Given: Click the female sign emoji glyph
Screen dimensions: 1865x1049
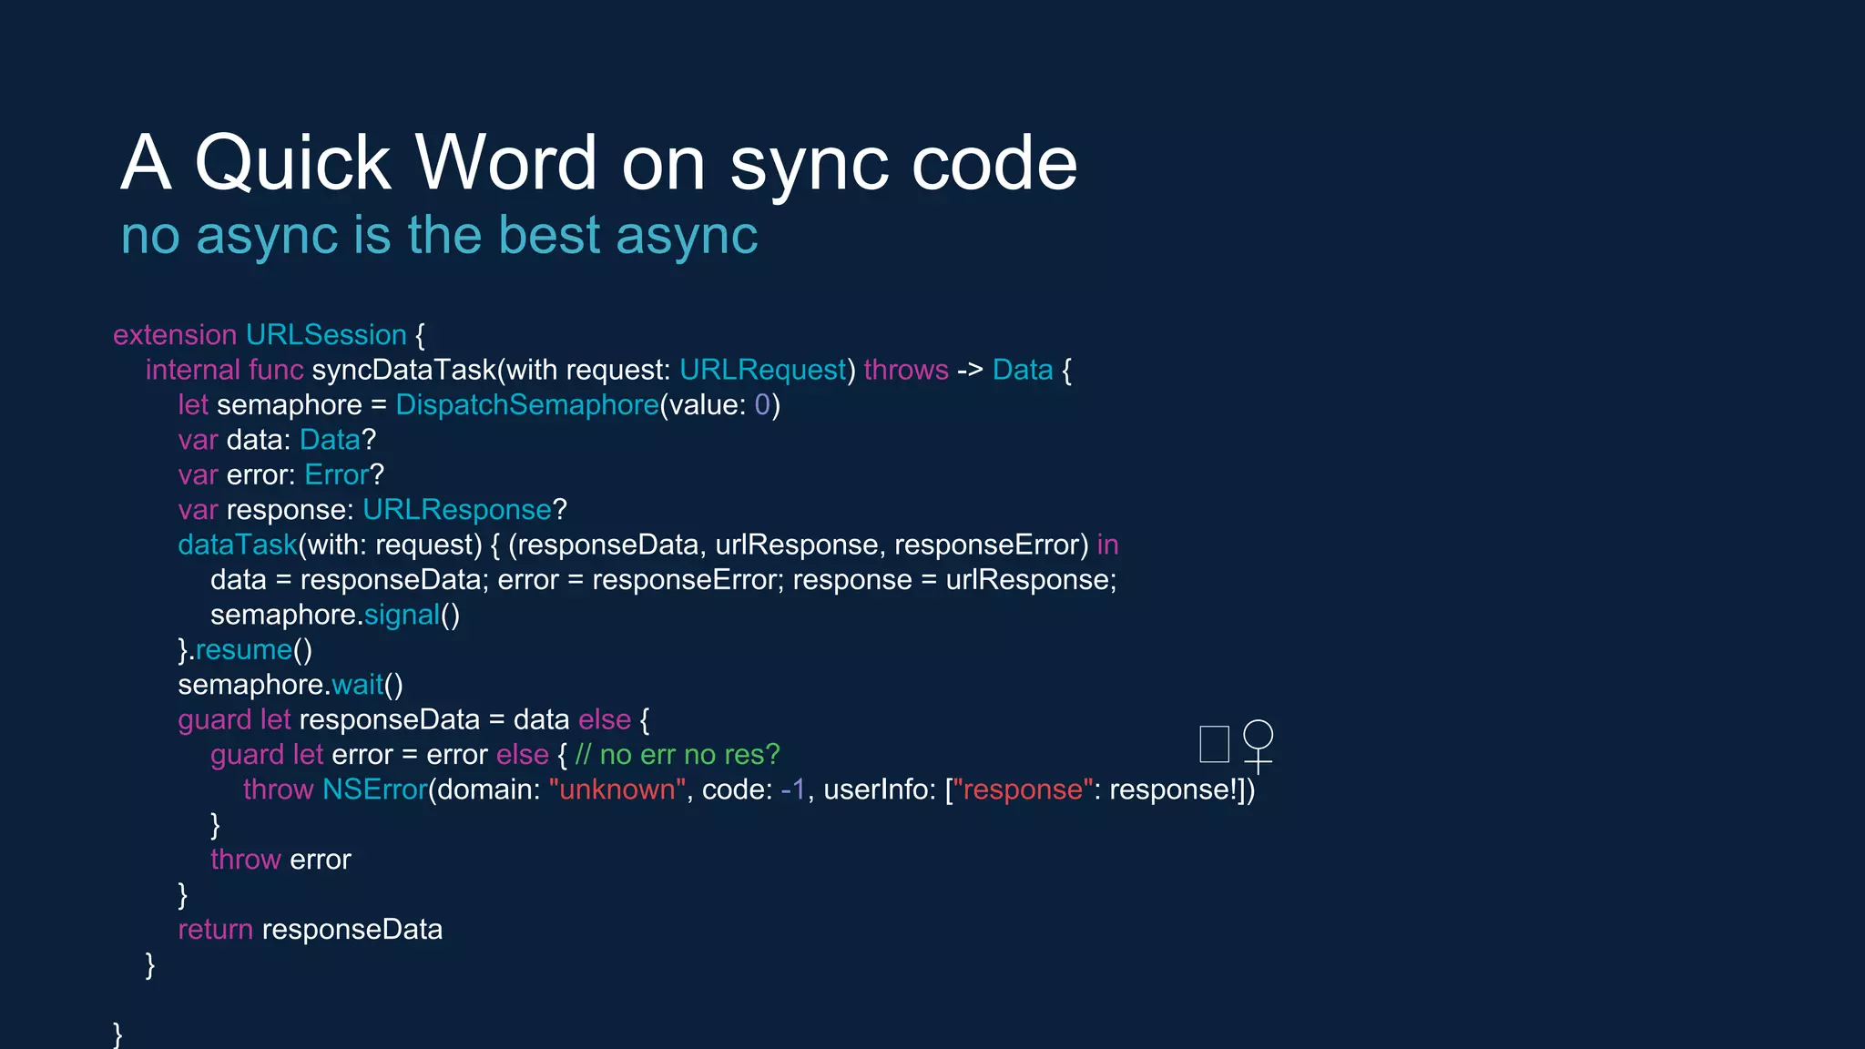Looking at the screenshot, I should click(1258, 746).
